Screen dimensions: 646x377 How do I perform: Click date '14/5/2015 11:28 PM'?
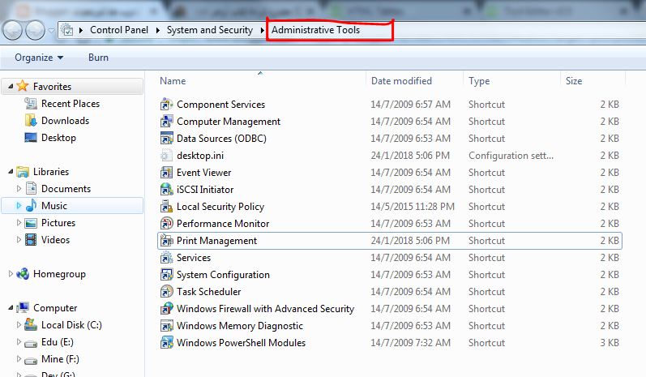[413, 207]
